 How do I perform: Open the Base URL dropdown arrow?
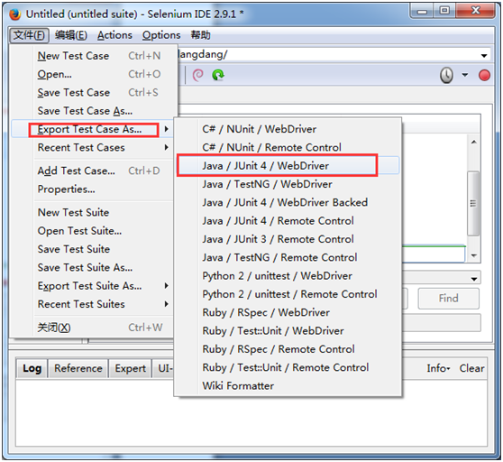click(x=484, y=56)
